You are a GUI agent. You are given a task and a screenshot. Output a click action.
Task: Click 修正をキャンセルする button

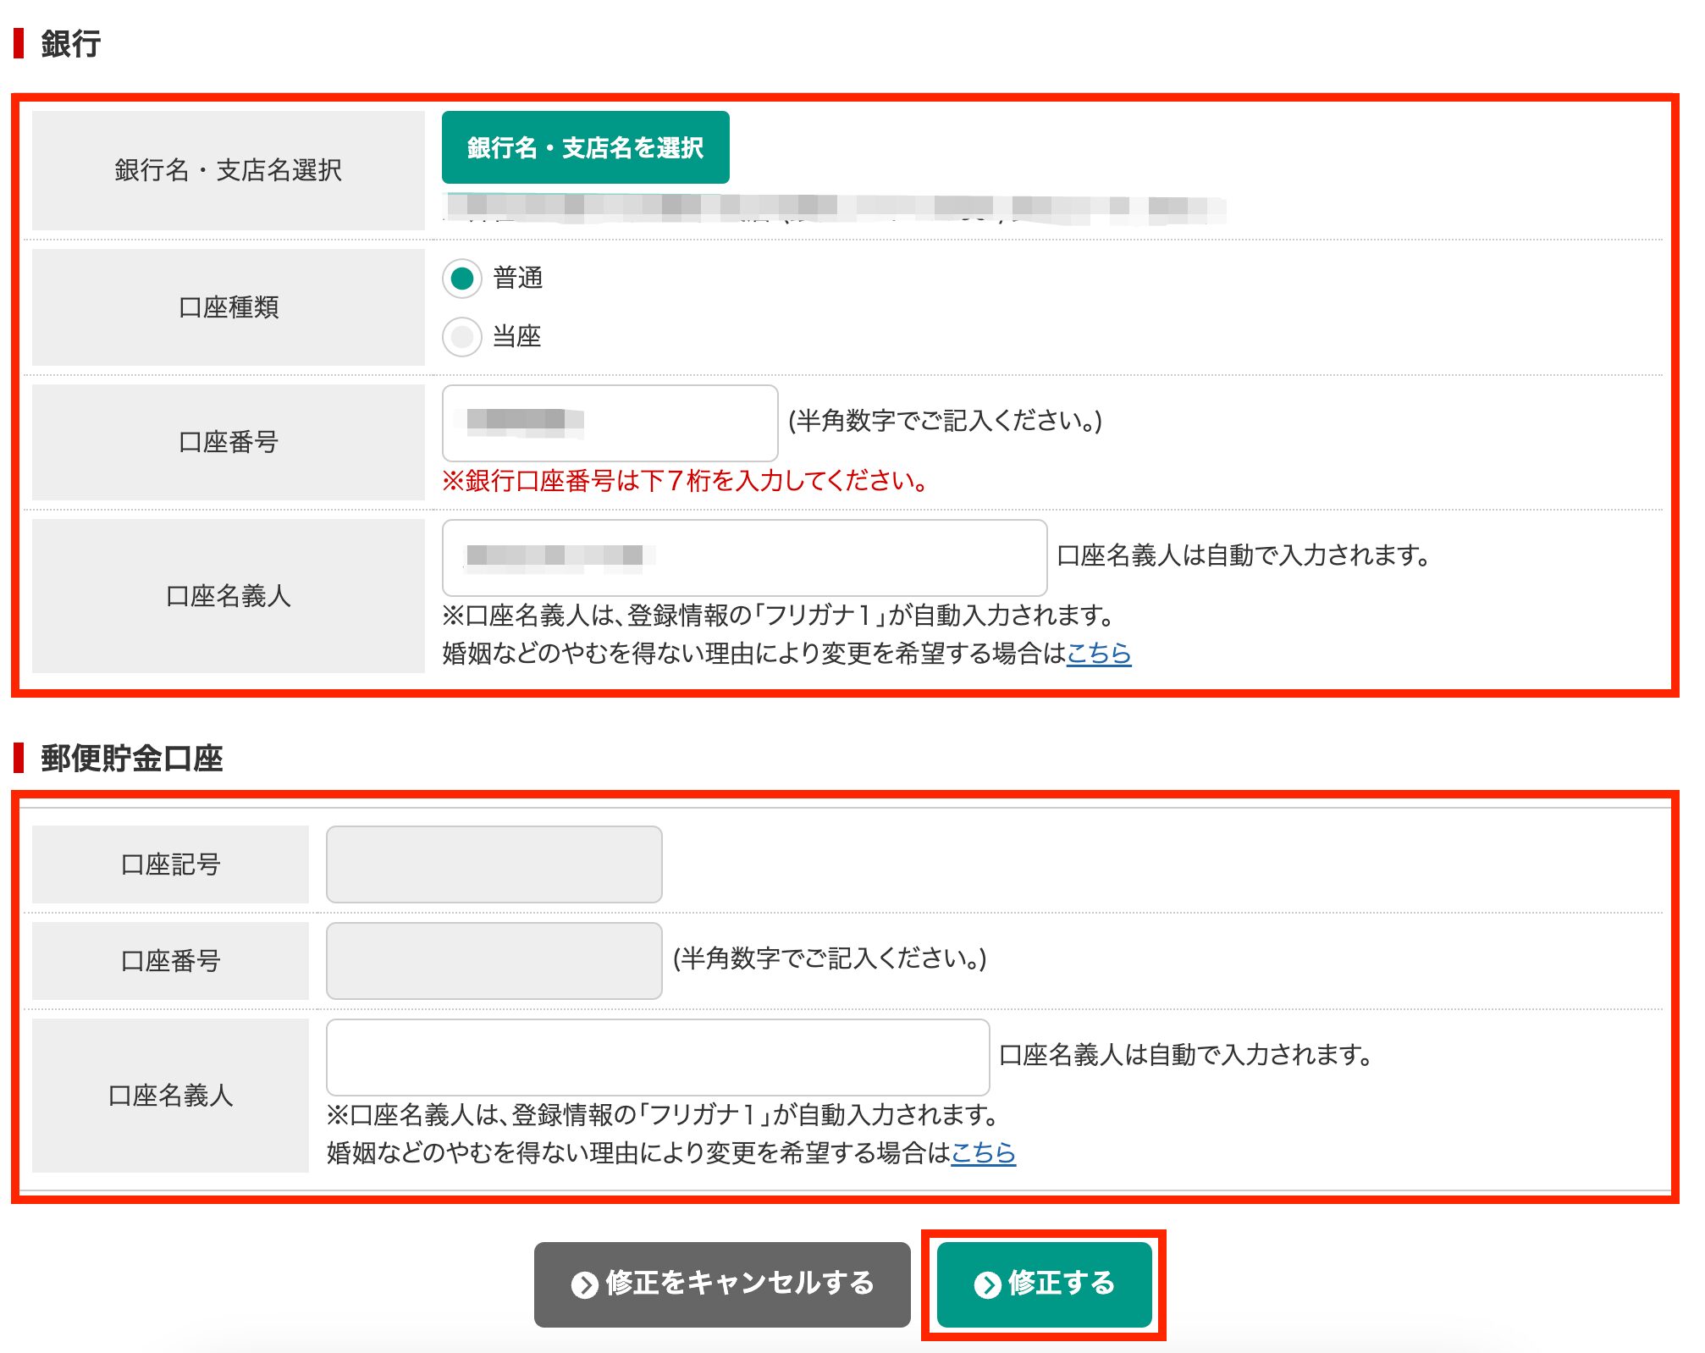tap(722, 1284)
